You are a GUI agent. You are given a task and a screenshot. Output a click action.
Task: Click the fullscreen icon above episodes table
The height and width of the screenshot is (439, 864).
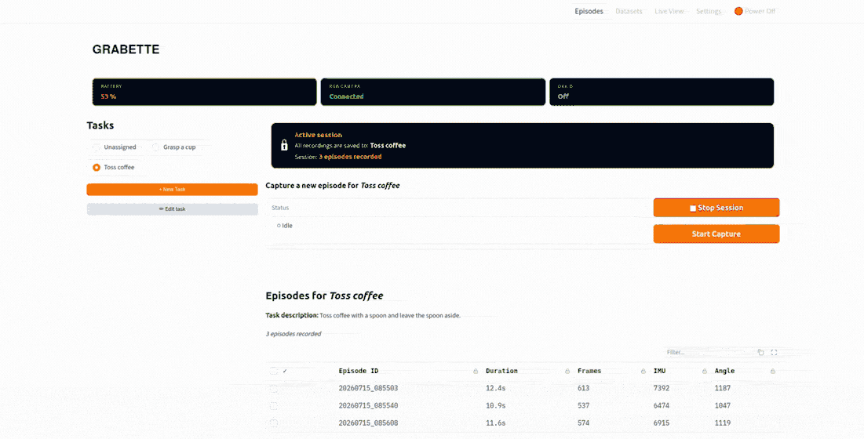point(774,352)
